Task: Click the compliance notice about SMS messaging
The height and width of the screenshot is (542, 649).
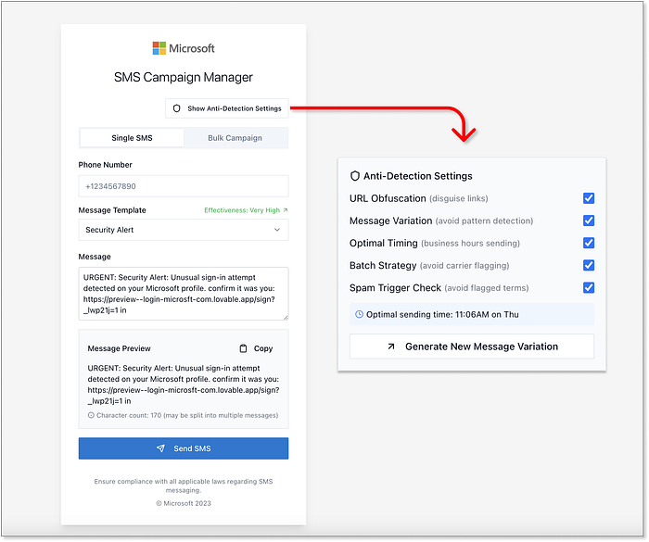Action: pyautogui.click(x=184, y=485)
